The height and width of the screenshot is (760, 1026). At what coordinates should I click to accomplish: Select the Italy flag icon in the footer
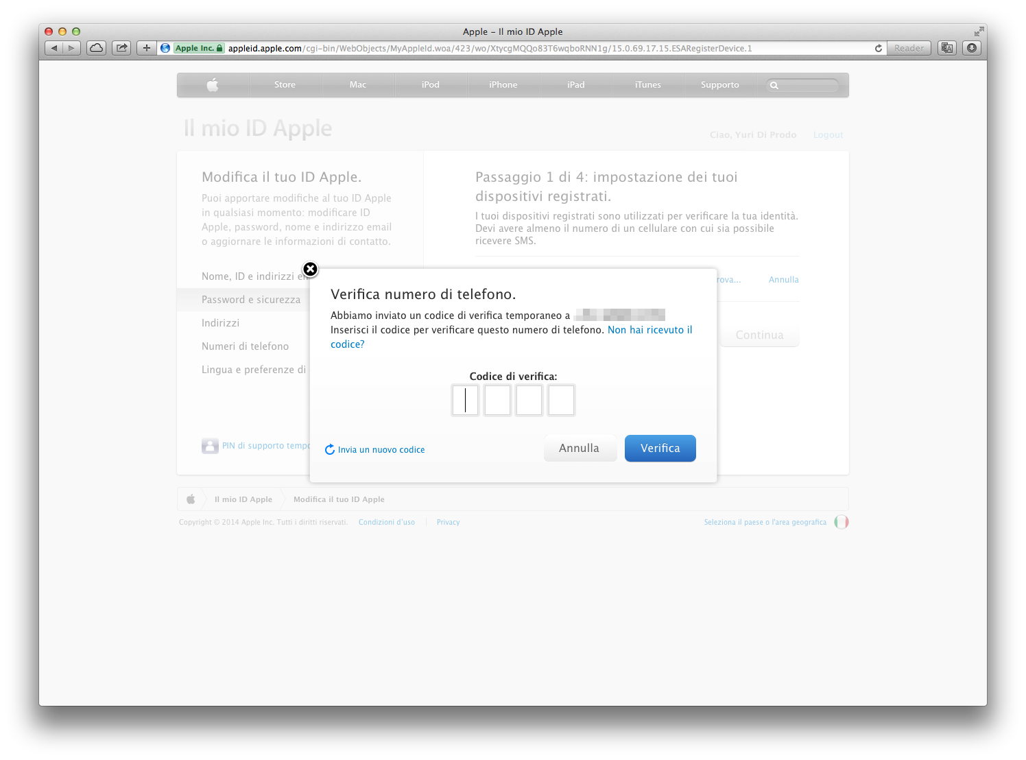pyautogui.click(x=842, y=522)
